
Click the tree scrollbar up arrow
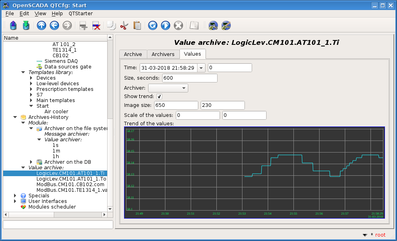point(110,37)
